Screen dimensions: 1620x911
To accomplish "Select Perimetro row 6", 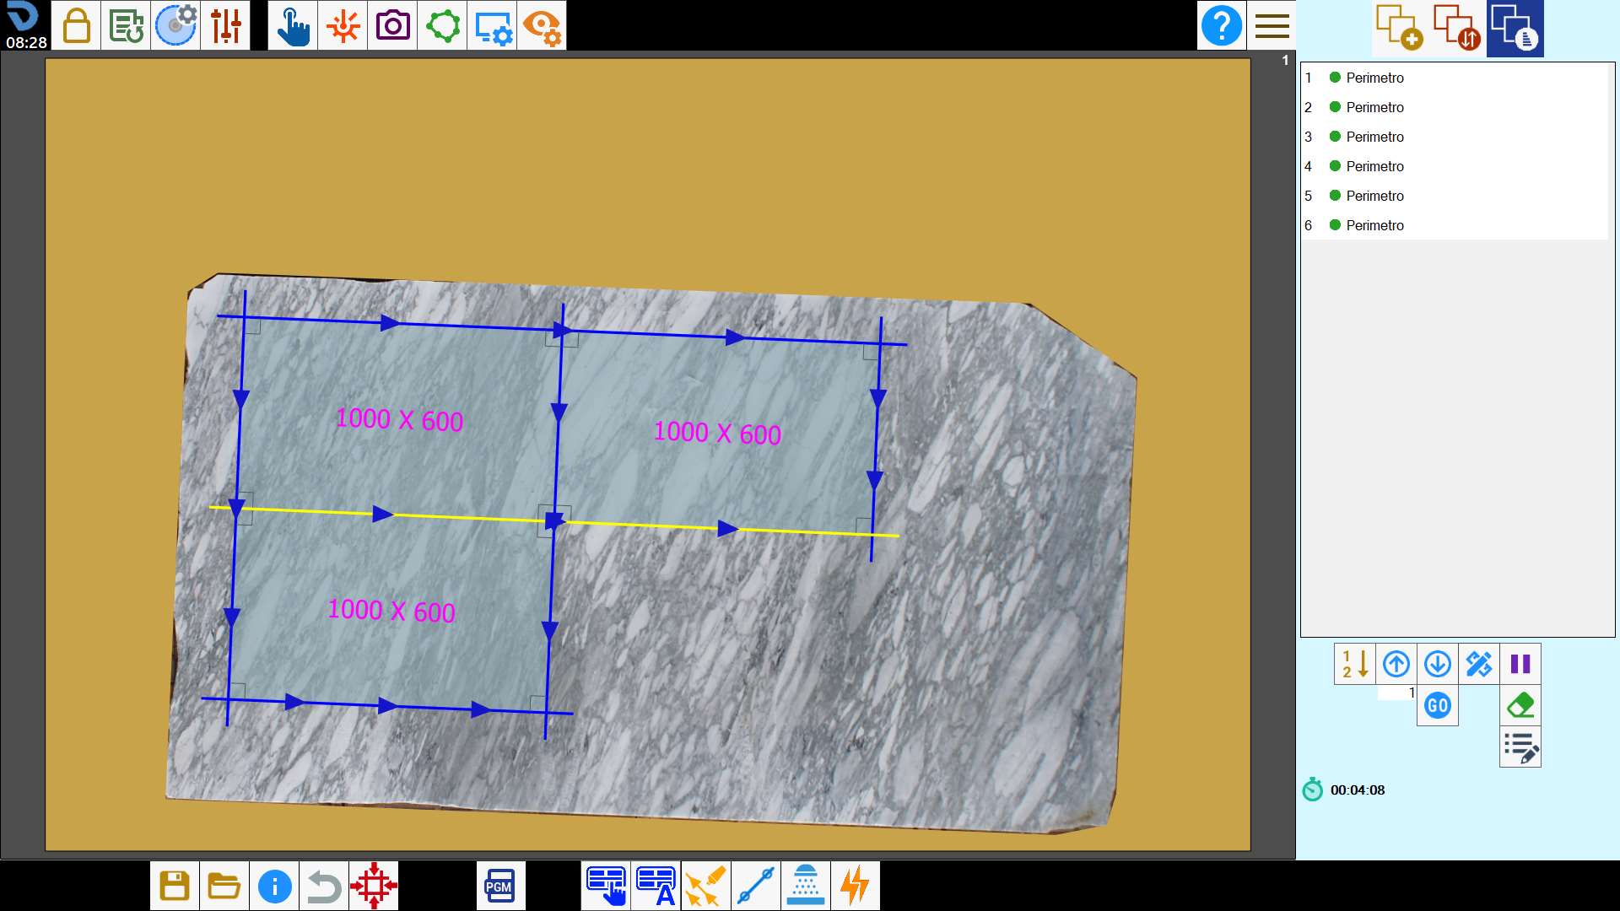I will 1455,225.
